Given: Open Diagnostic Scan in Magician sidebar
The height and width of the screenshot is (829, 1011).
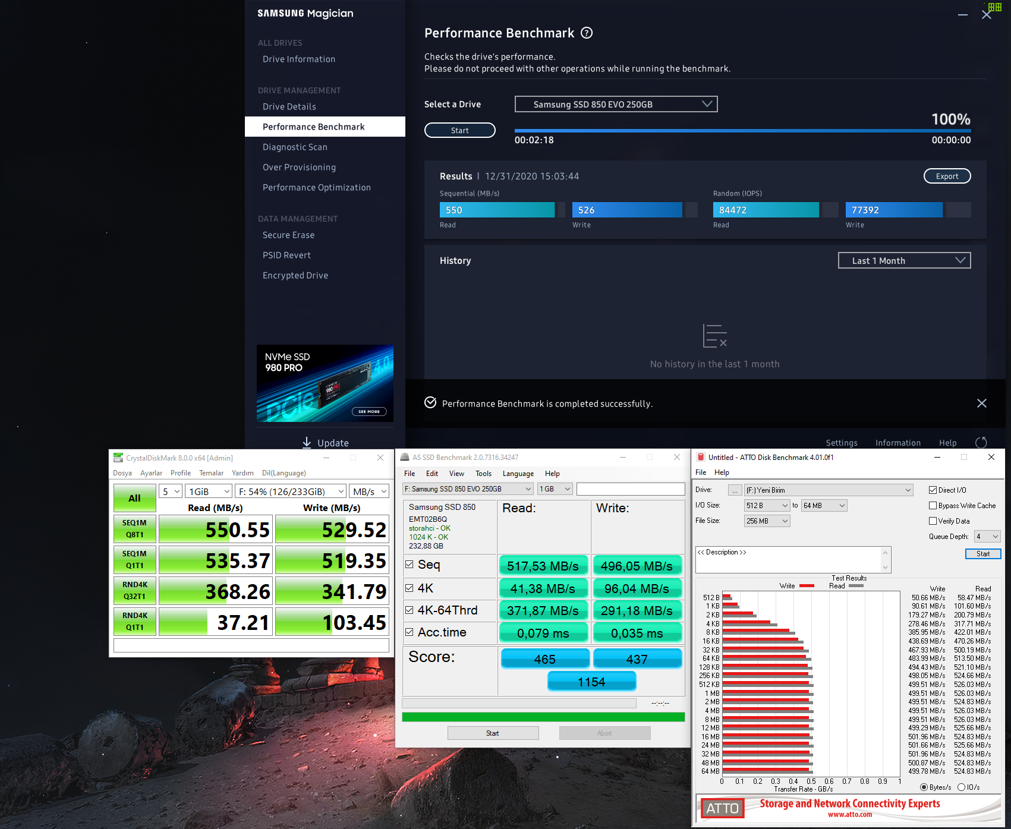Looking at the screenshot, I should tap(295, 147).
